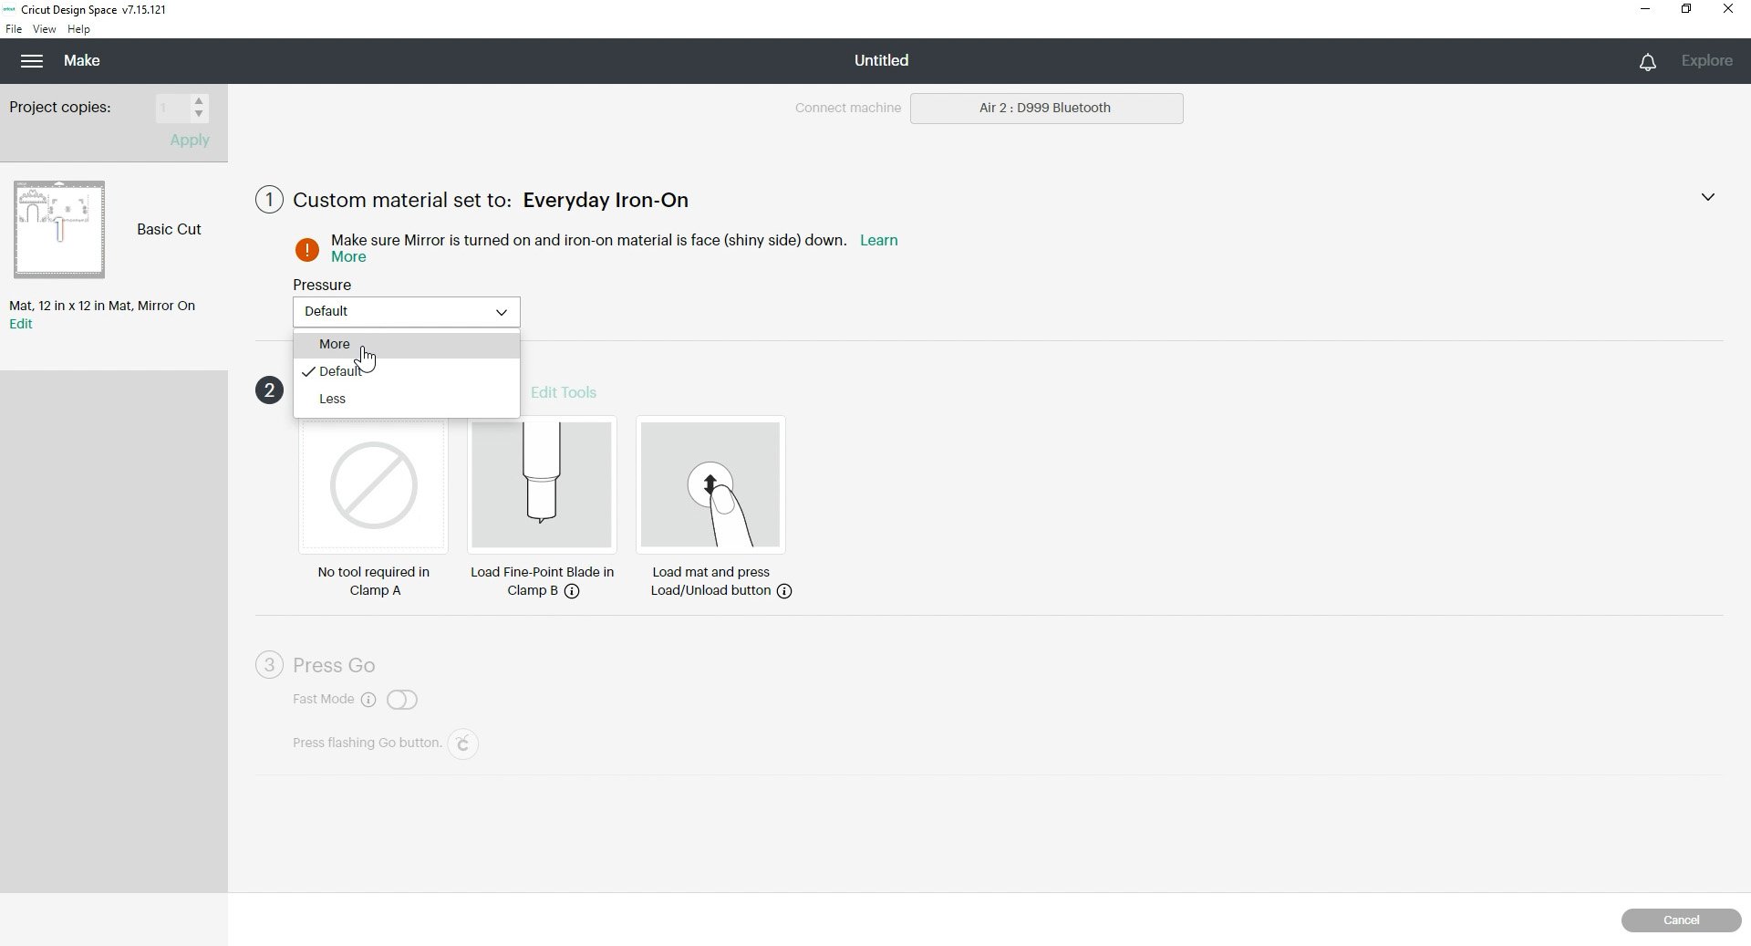Image resolution: width=1751 pixels, height=946 pixels.
Task: Click Apply for project copies
Action: [190, 140]
